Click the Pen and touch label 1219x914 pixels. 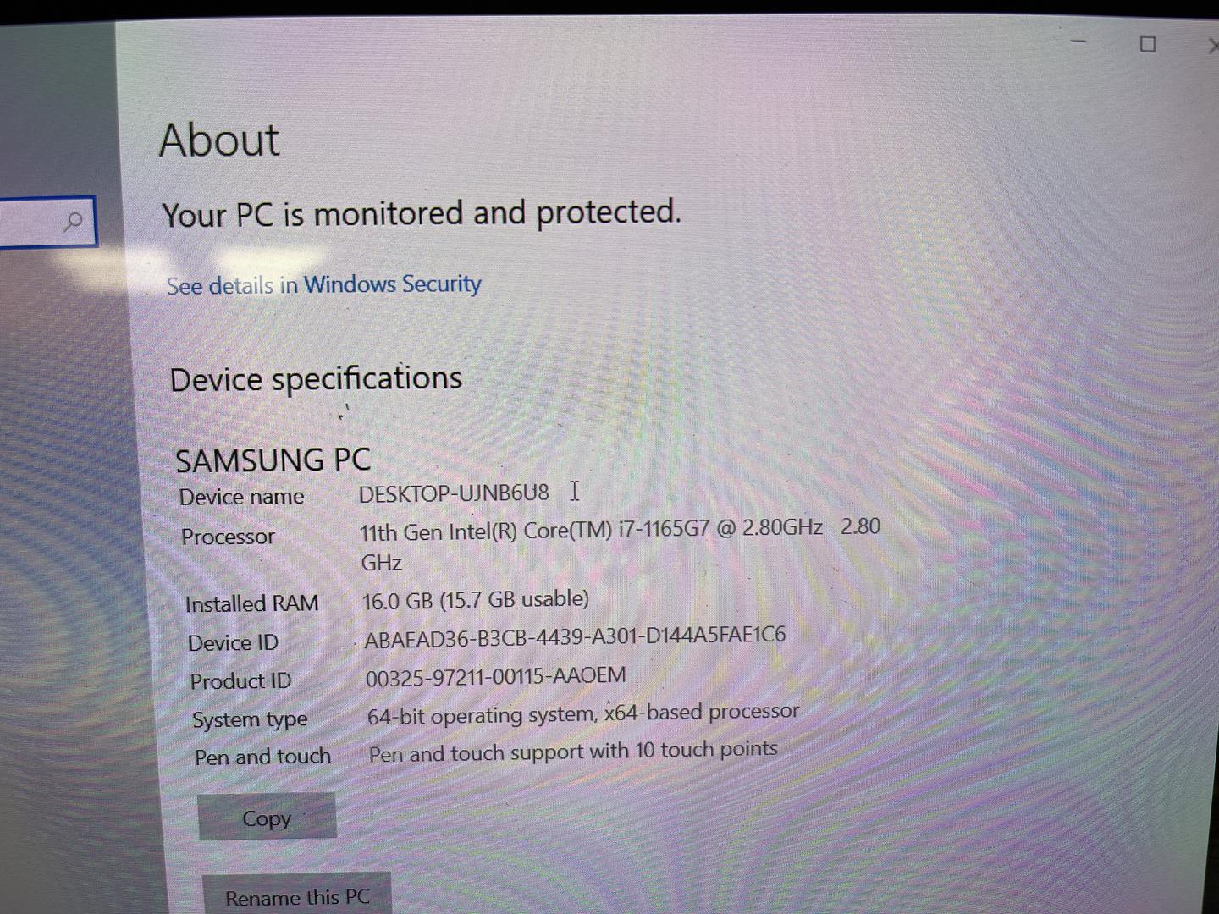coord(262,757)
